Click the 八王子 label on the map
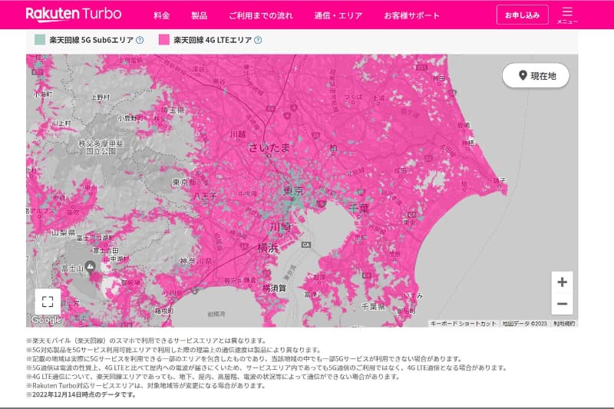The height and width of the screenshot is (409, 614). click(205, 196)
